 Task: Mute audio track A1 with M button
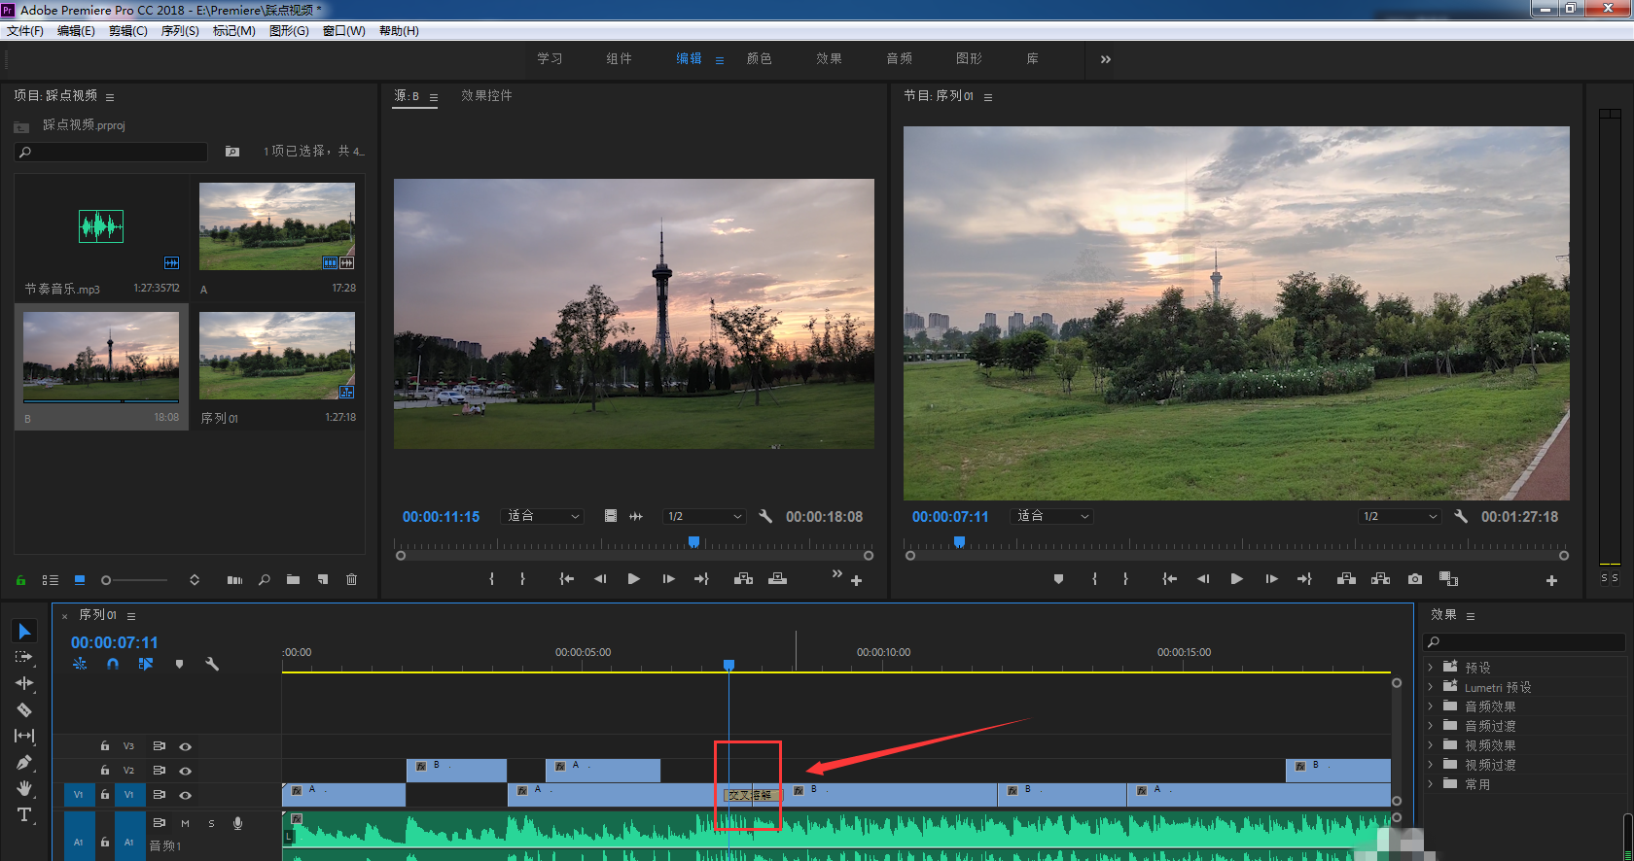tap(185, 823)
